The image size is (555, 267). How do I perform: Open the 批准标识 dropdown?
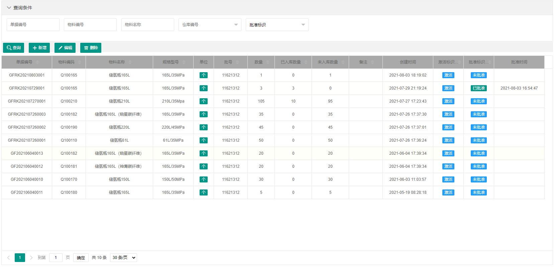[277, 25]
